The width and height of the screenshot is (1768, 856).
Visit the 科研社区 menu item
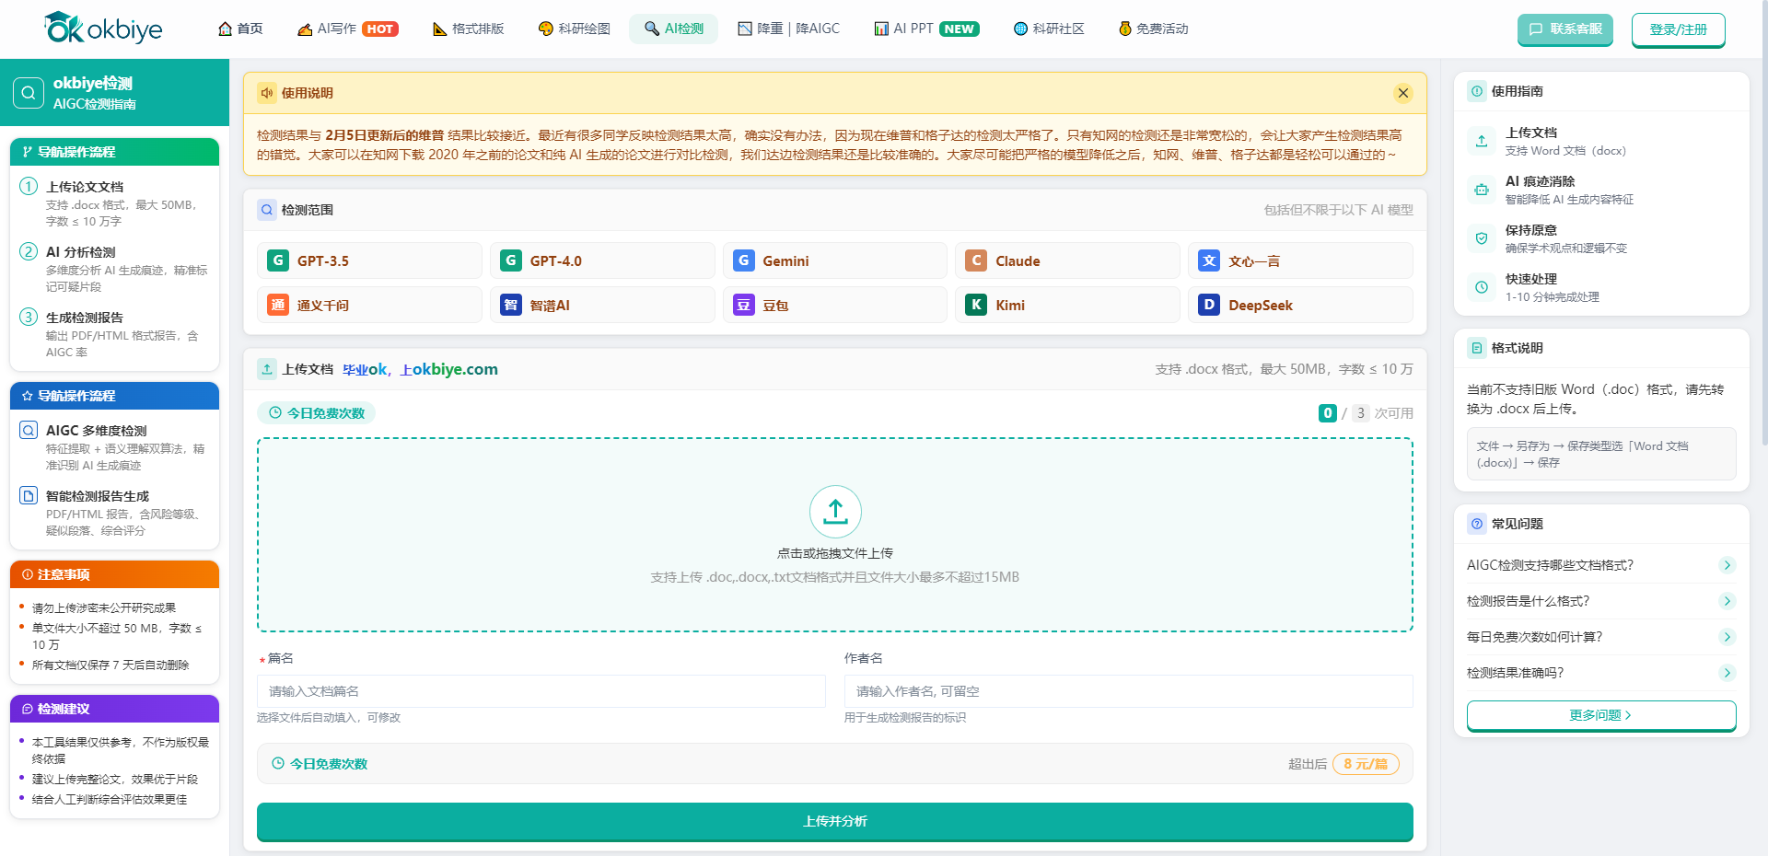[x=1049, y=29]
